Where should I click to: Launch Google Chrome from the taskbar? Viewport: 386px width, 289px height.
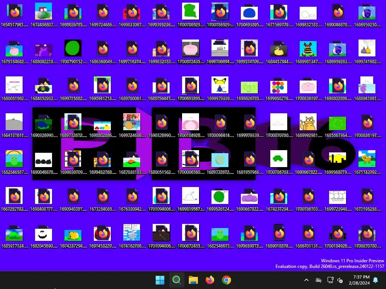227,280
